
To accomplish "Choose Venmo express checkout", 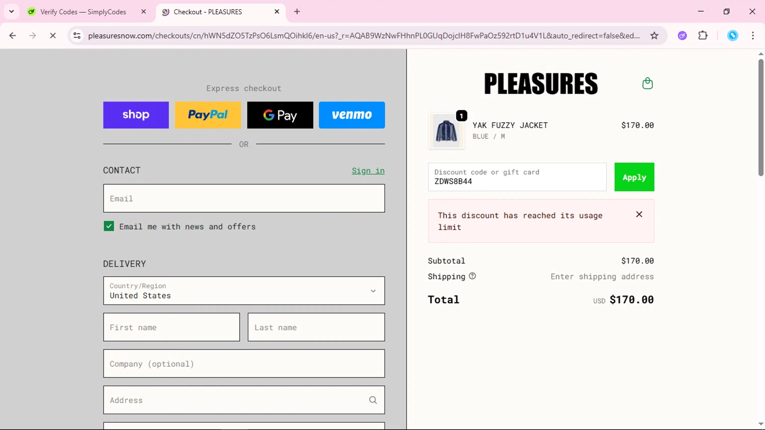I will (x=352, y=115).
